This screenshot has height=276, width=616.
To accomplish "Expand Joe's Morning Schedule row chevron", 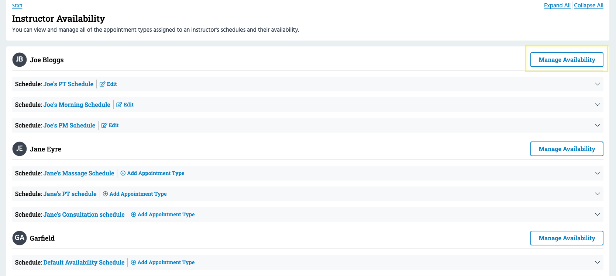I will [x=597, y=105].
